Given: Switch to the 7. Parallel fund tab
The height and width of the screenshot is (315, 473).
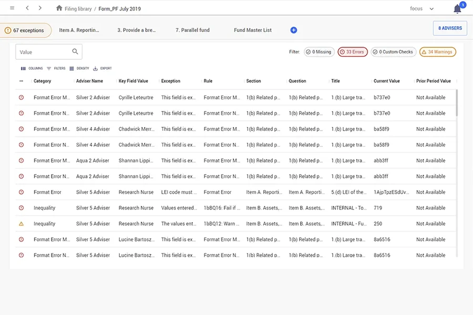Looking at the screenshot, I should click(x=192, y=30).
